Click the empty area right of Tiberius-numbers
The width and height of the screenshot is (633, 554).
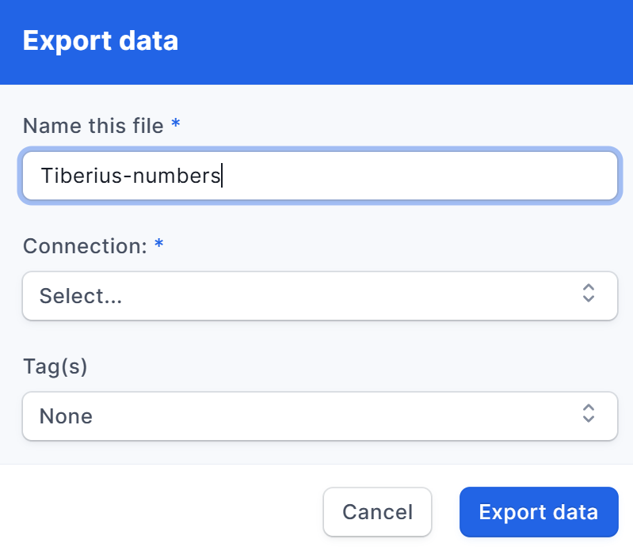point(420,176)
